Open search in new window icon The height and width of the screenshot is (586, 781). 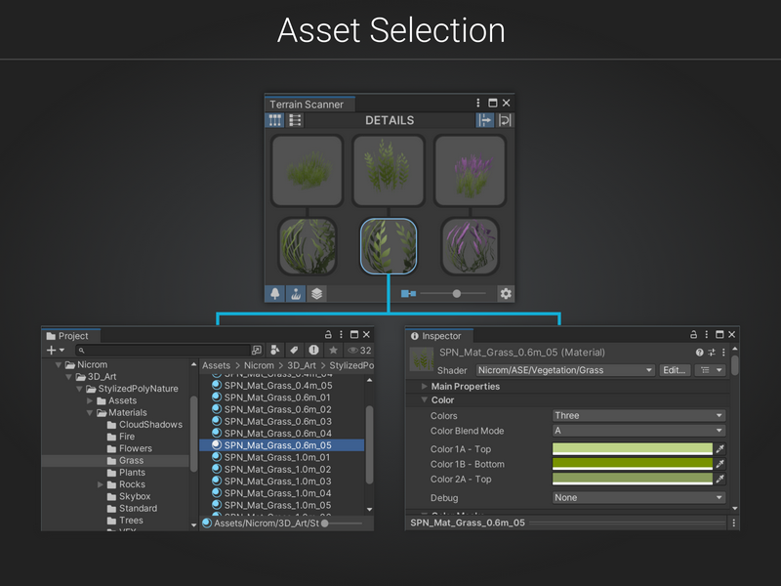tap(257, 351)
